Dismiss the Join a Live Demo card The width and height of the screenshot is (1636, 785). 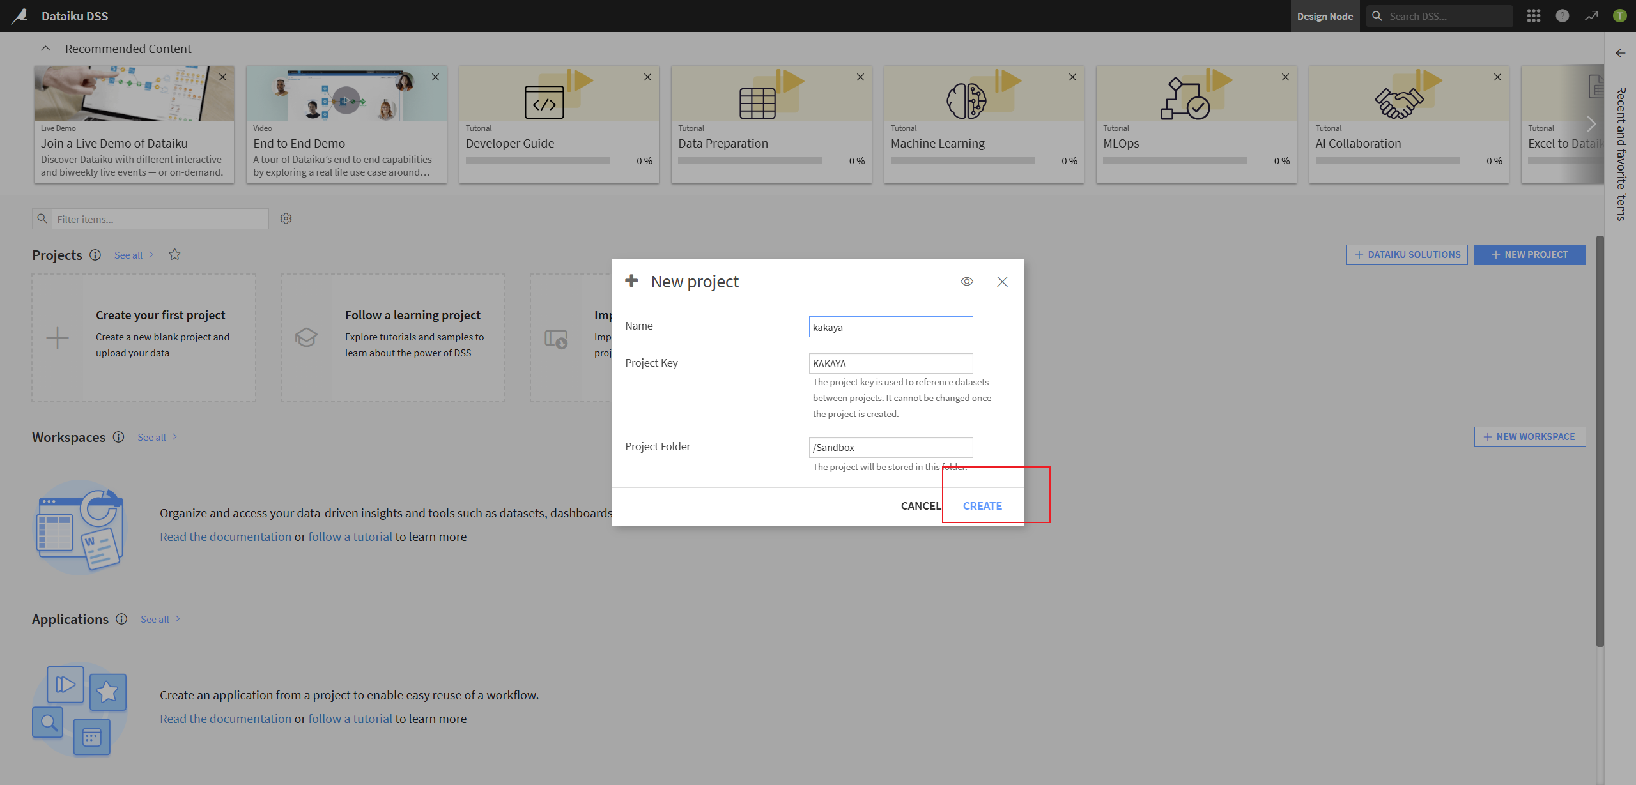coord(222,77)
